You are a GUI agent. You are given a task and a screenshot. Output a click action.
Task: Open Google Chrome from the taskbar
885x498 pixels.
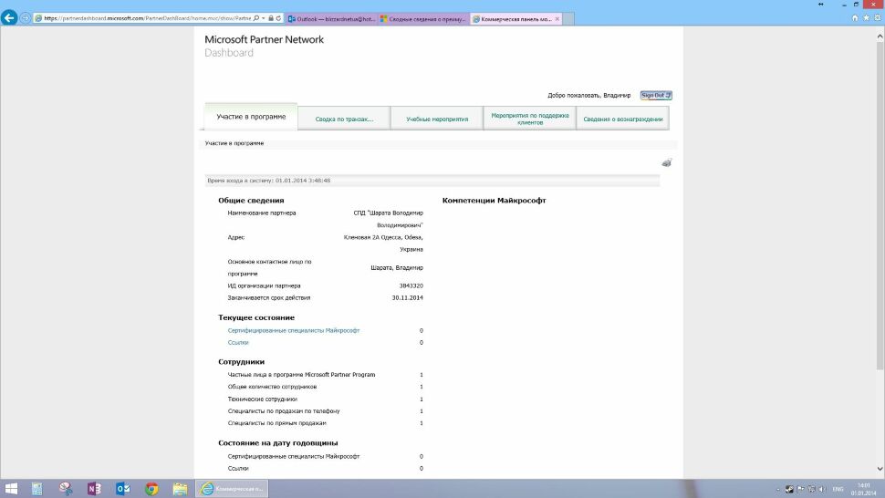point(151,489)
